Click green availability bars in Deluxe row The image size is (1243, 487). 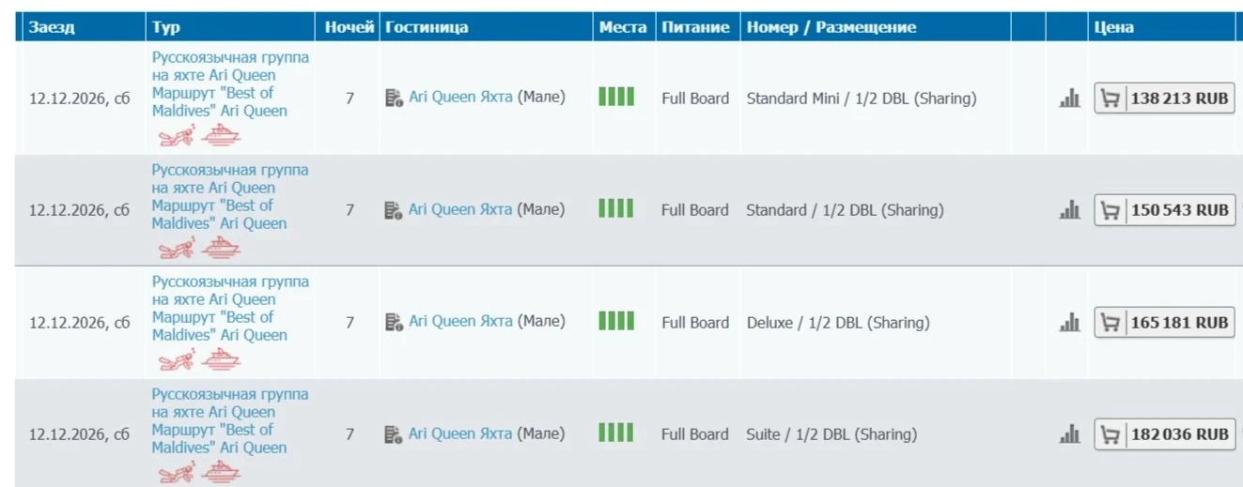[616, 321]
